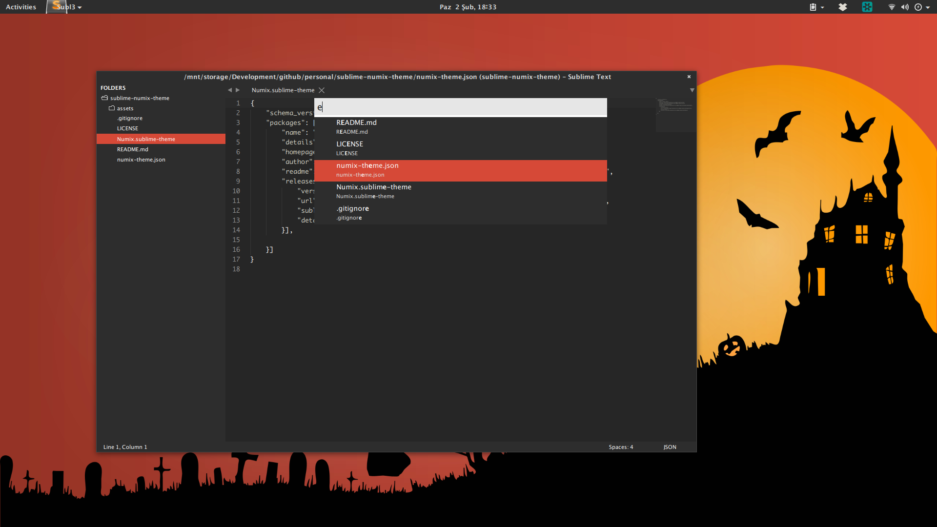Change syntax via JSON status label

coord(670,447)
